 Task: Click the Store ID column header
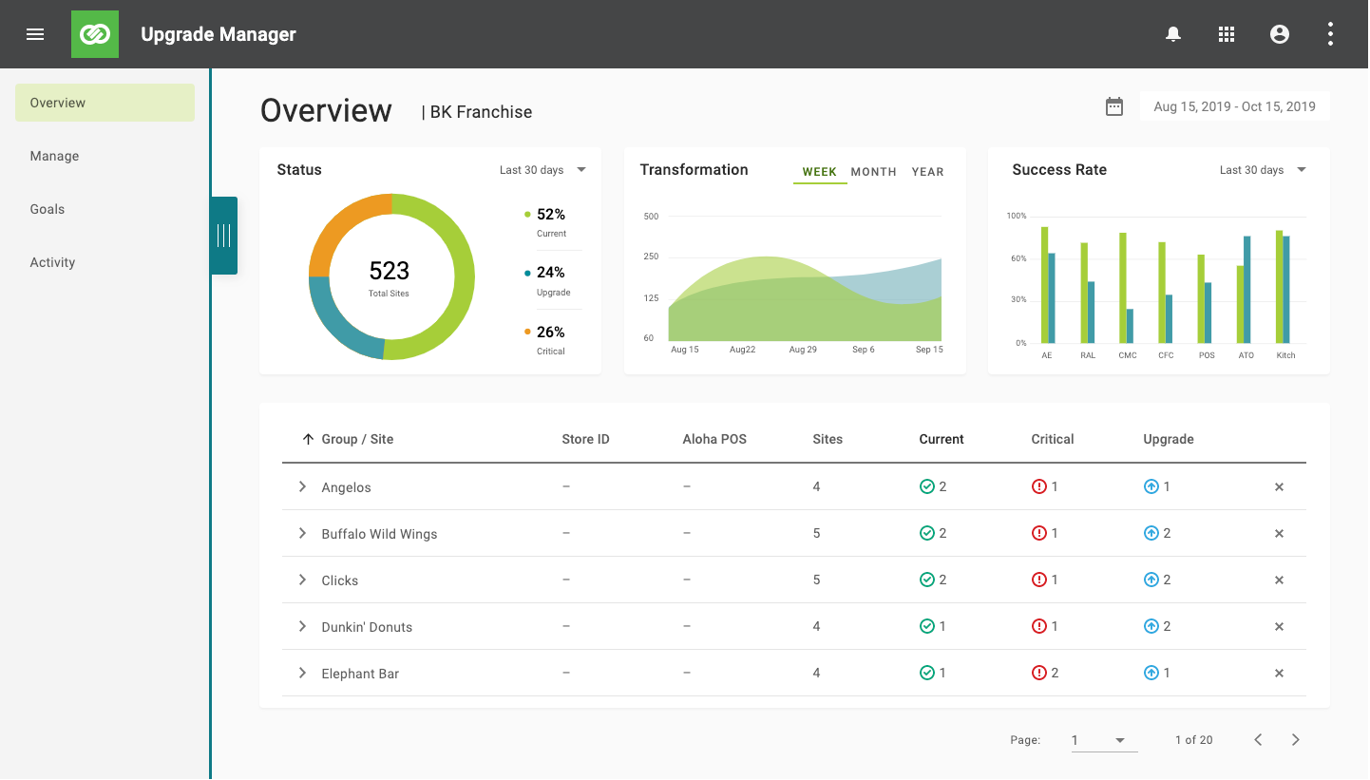tap(585, 439)
